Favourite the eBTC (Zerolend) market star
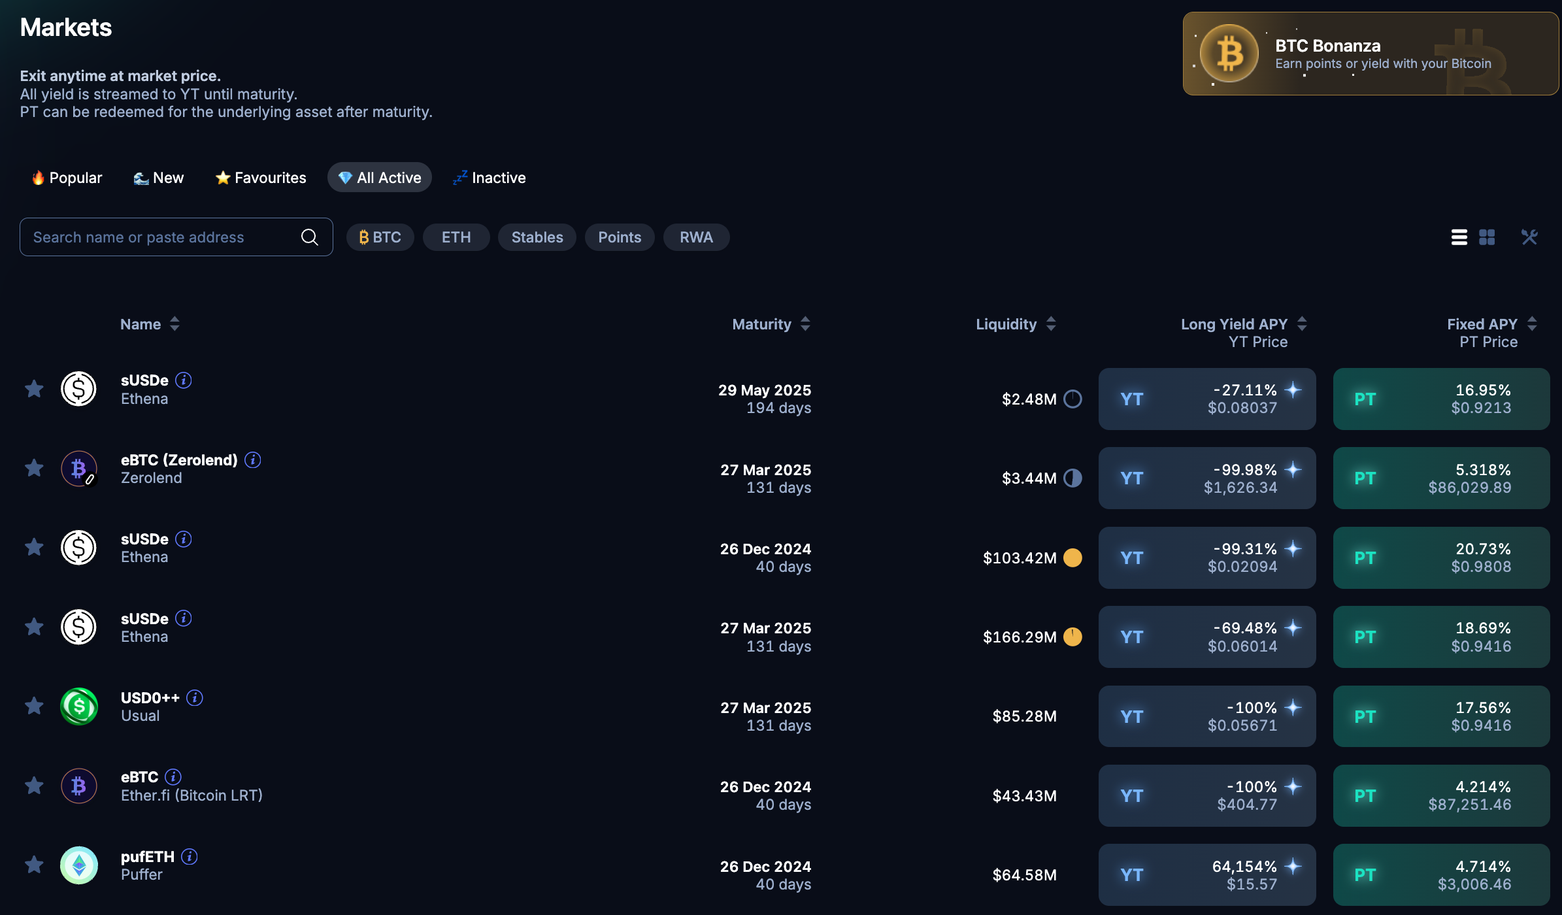This screenshot has height=915, width=1562. (x=34, y=468)
